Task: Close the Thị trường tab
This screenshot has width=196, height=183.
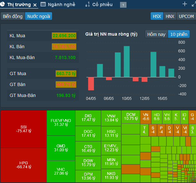Action: pyautogui.click(x=35, y=5)
